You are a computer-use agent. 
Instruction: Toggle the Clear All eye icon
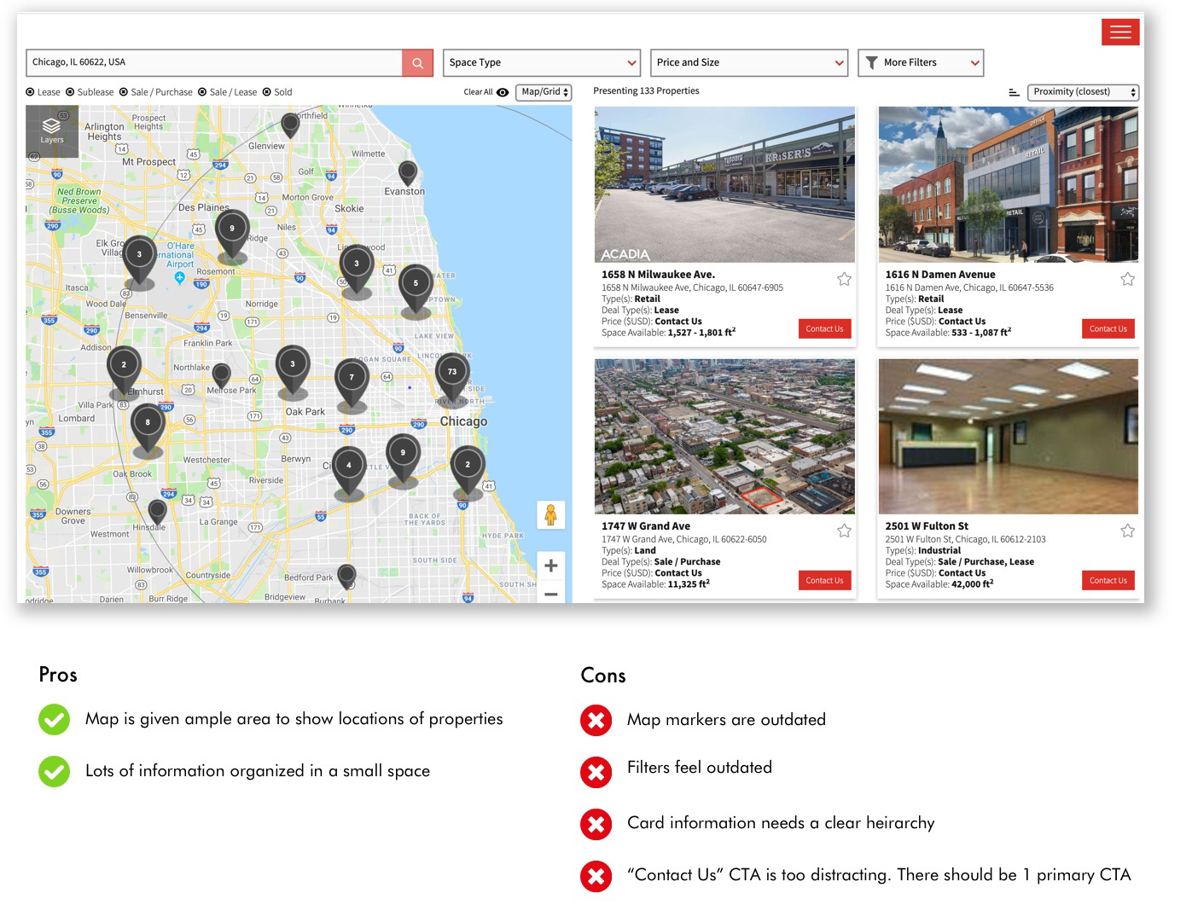point(503,92)
